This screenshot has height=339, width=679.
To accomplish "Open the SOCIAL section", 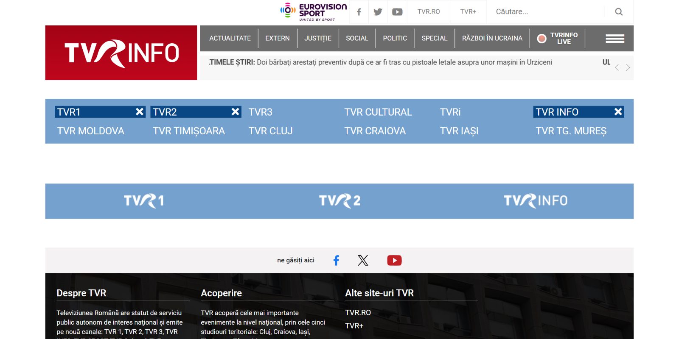I will tap(357, 39).
